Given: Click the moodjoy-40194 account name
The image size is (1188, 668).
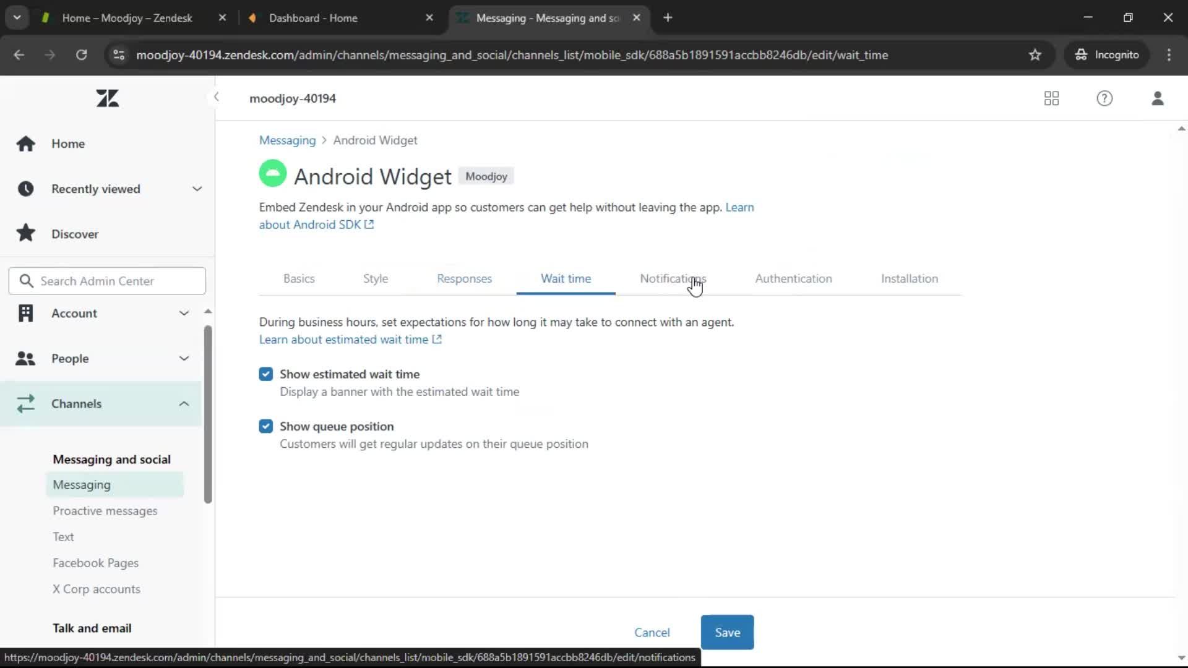Looking at the screenshot, I should tap(292, 98).
